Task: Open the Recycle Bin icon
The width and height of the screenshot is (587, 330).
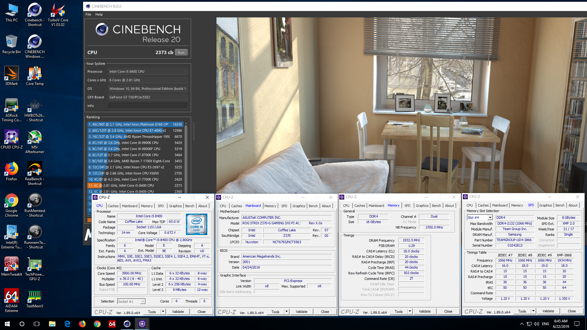Action: [x=12, y=45]
